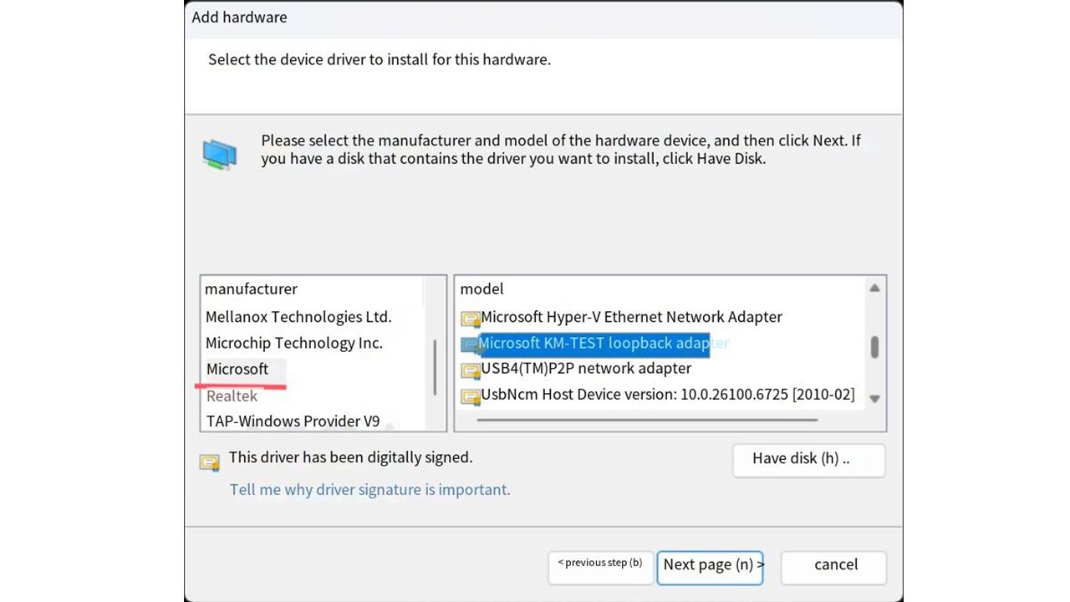Click the KM-TEST loopback adapter driver icon
This screenshot has height=602, width=1070.
point(470,344)
